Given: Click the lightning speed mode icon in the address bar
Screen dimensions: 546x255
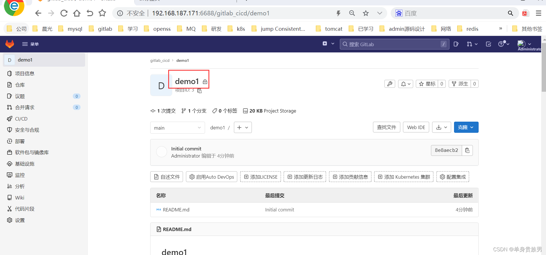Looking at the screenshot, I should tap(338, 13).
